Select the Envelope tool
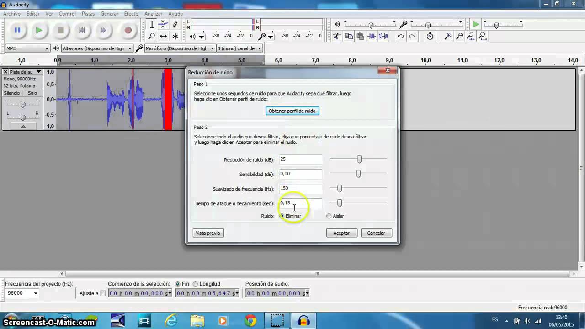 click(163, 25)
